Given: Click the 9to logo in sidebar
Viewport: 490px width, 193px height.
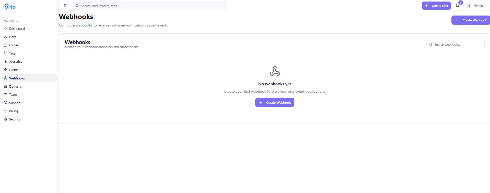Looking at the screenshot, I should coord(10,7).
